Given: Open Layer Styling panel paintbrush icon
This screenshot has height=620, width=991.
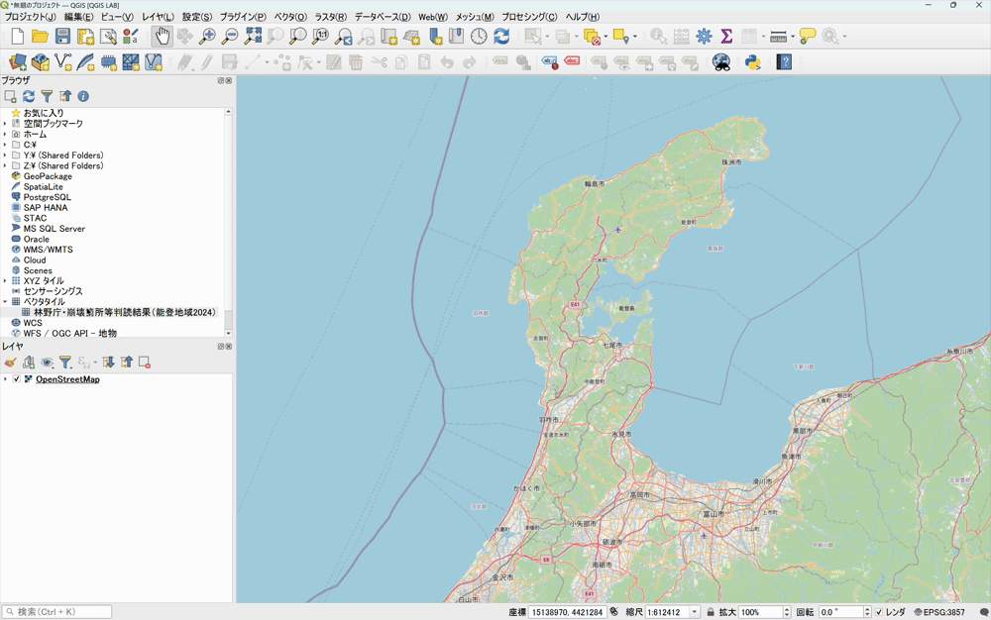Looking at the screenshot, I should pos(10,362).
